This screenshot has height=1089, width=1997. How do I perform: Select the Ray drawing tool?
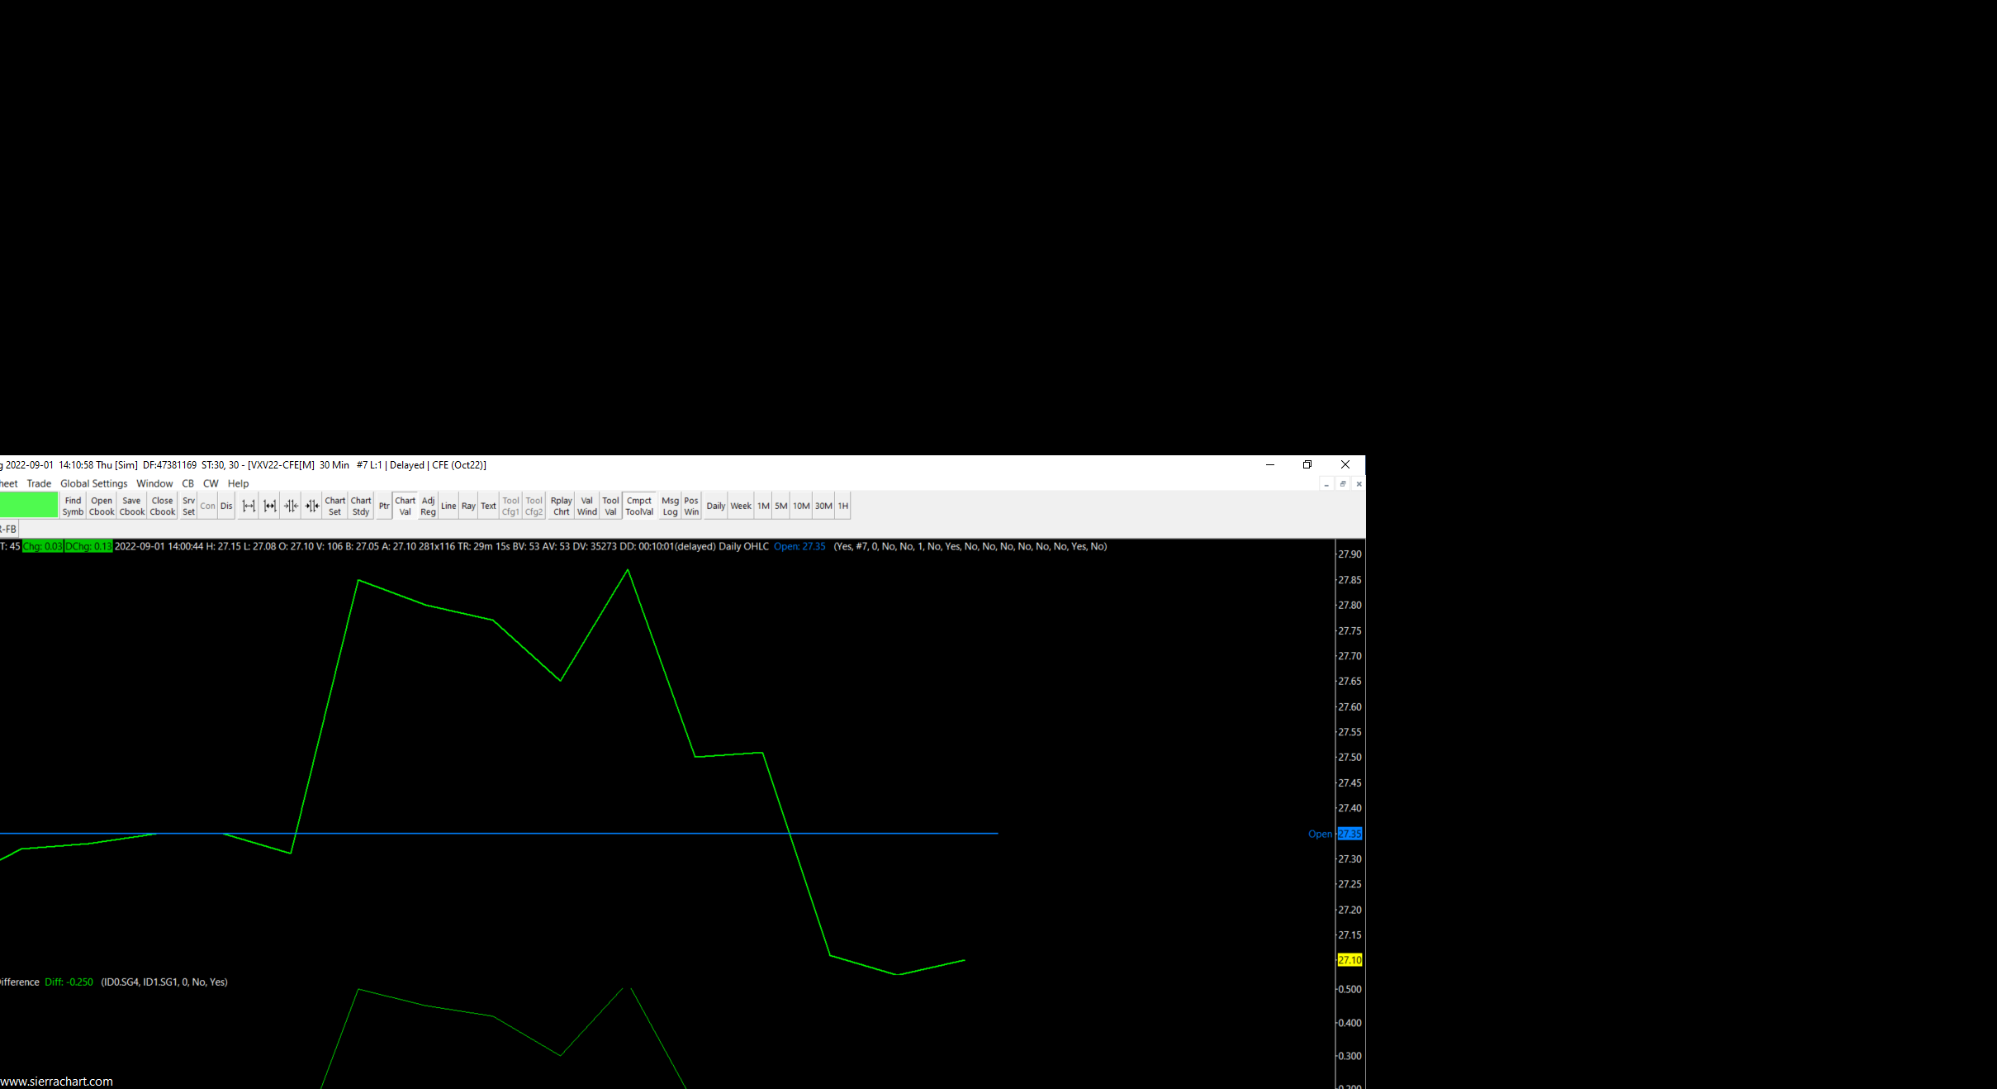coord(468,506)
